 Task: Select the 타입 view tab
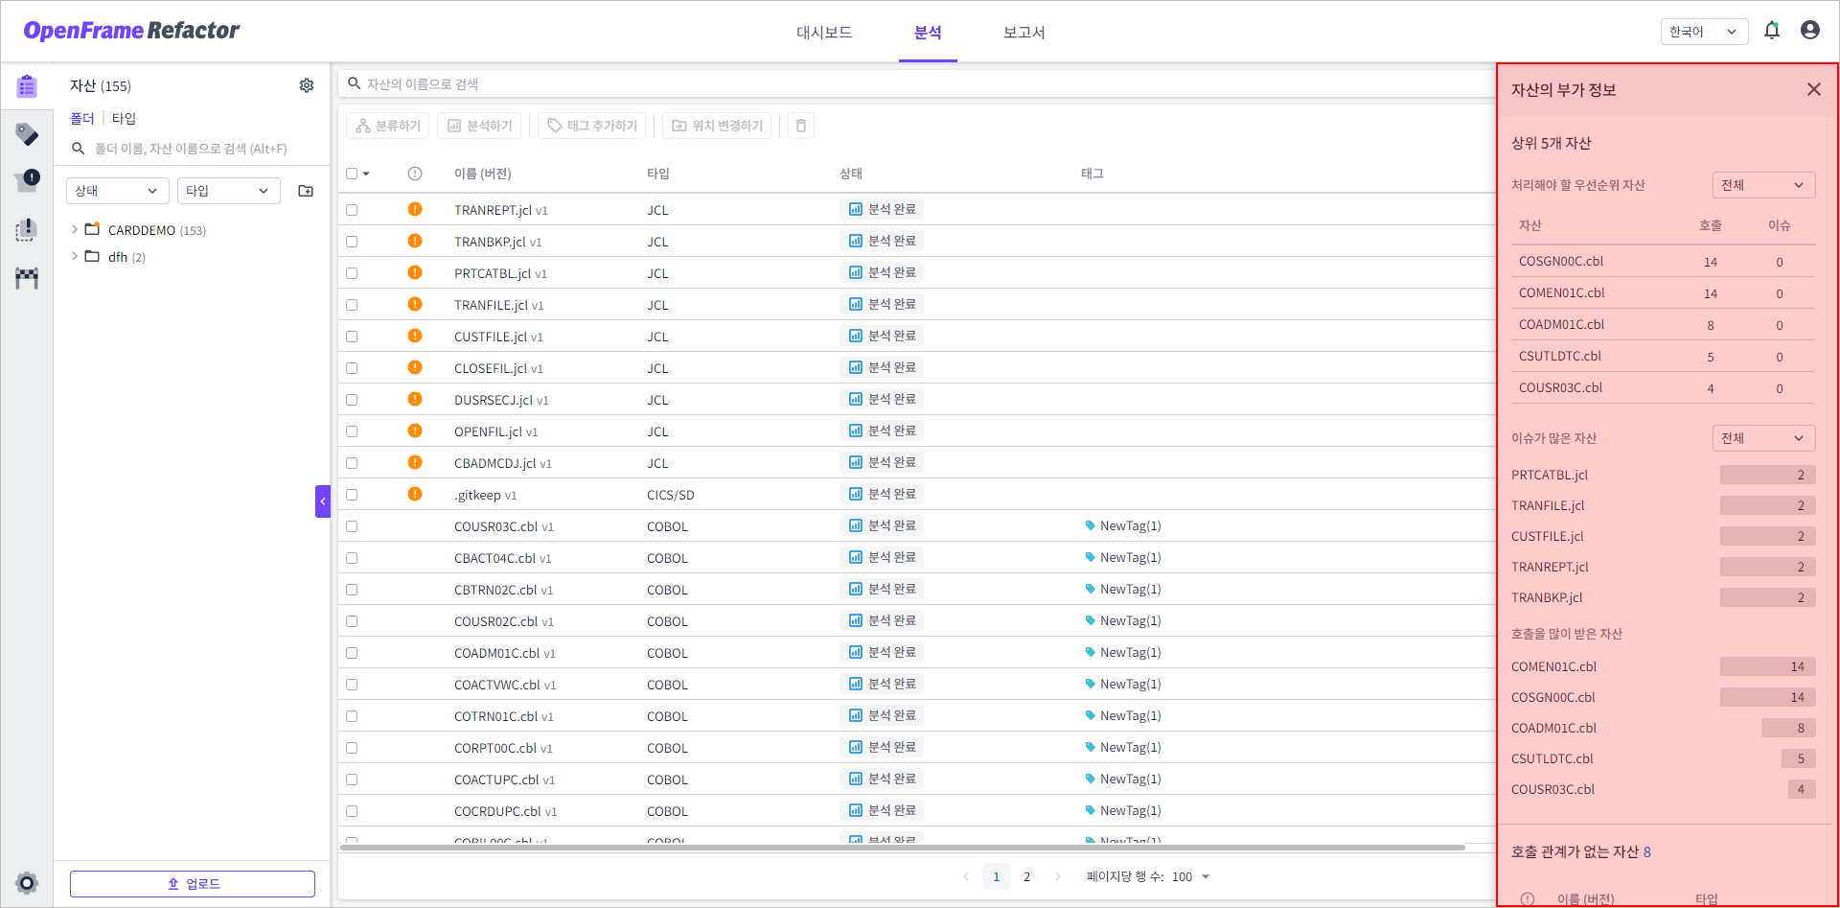[124, 118]
